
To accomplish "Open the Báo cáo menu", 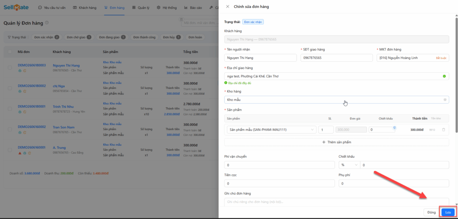I will pyautogui.click(x=193, y=8).
